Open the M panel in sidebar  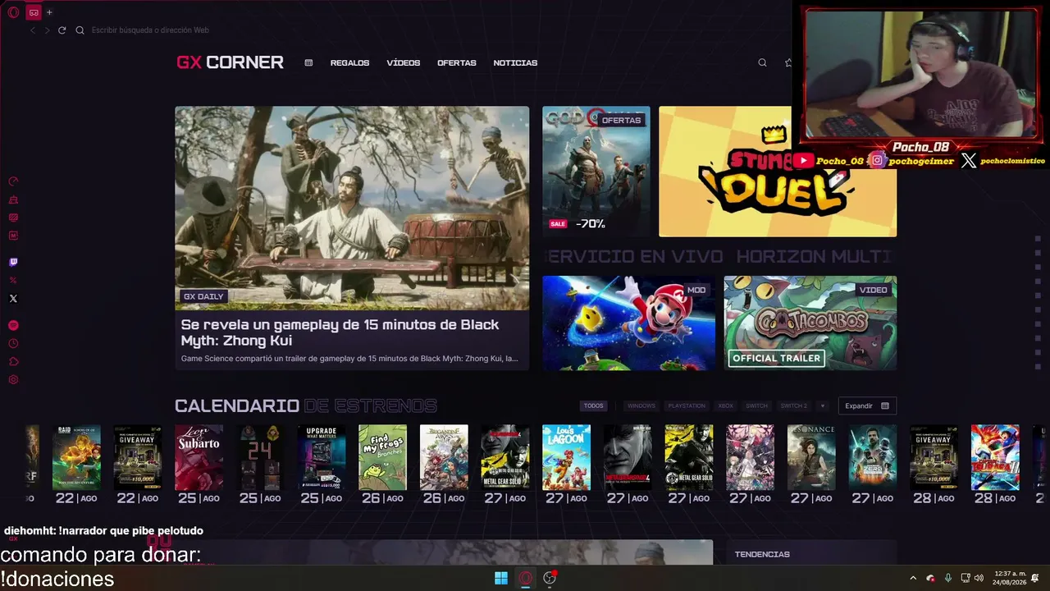point(13,236)
